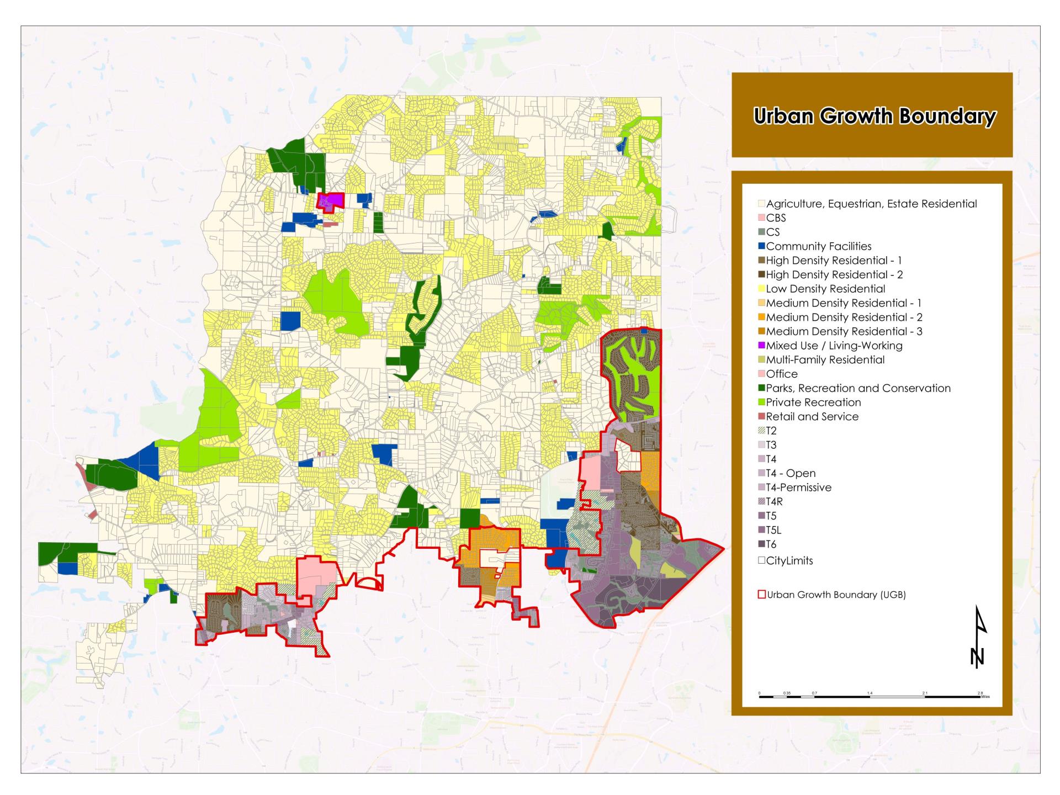Click the T2 hatched legend entry
The height and width of the screenshot is (795, 1060).
(767, 431)
